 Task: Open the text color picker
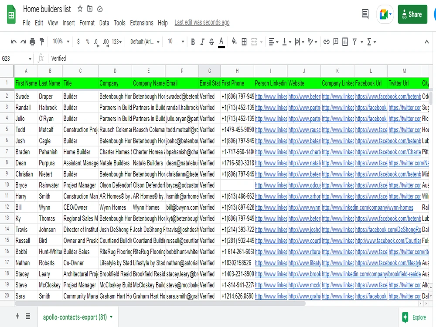[221, 42]
